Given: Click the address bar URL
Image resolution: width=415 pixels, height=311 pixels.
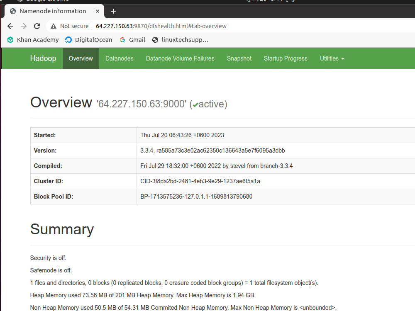Looking at the screenshot, I should click(x=161, y=26).
